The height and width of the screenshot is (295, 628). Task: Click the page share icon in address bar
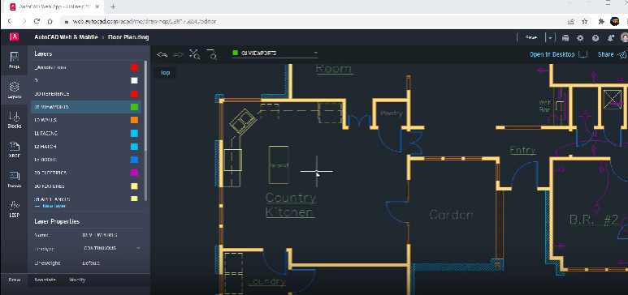tap(571, 21)
